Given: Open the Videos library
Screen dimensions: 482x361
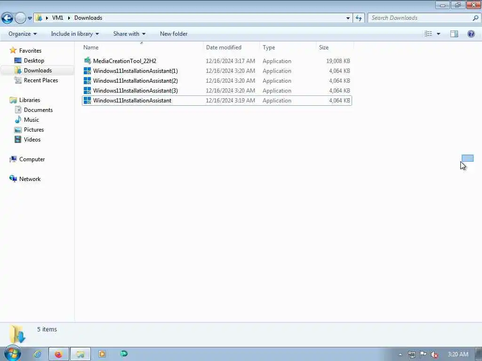Looking at the screenshot, I should tap(32, 139).
